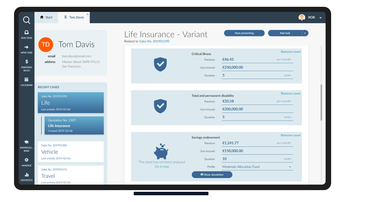
Task: Open Add Task from sidebar
Action: pyautogui.click(x=26, y=34)
